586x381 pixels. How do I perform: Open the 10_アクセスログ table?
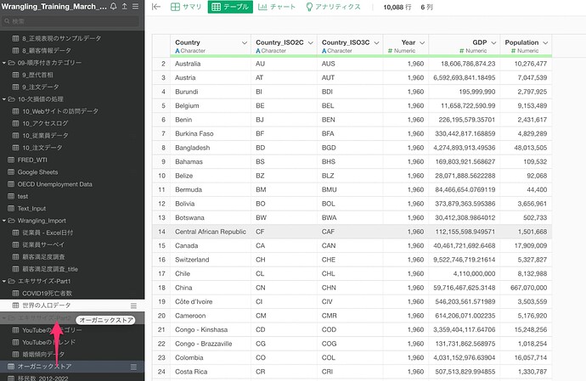coord(45,123)
